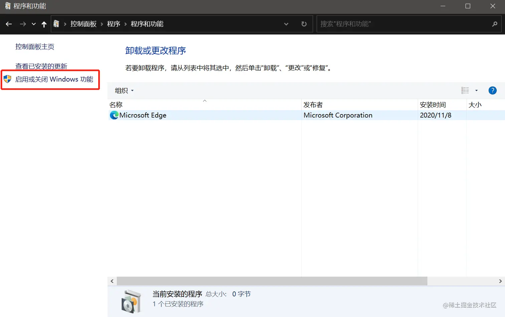The width and height of the screenshot is (505, 317).
Task: Select the Microsoft Edge program row
Action: coord(306,115)
